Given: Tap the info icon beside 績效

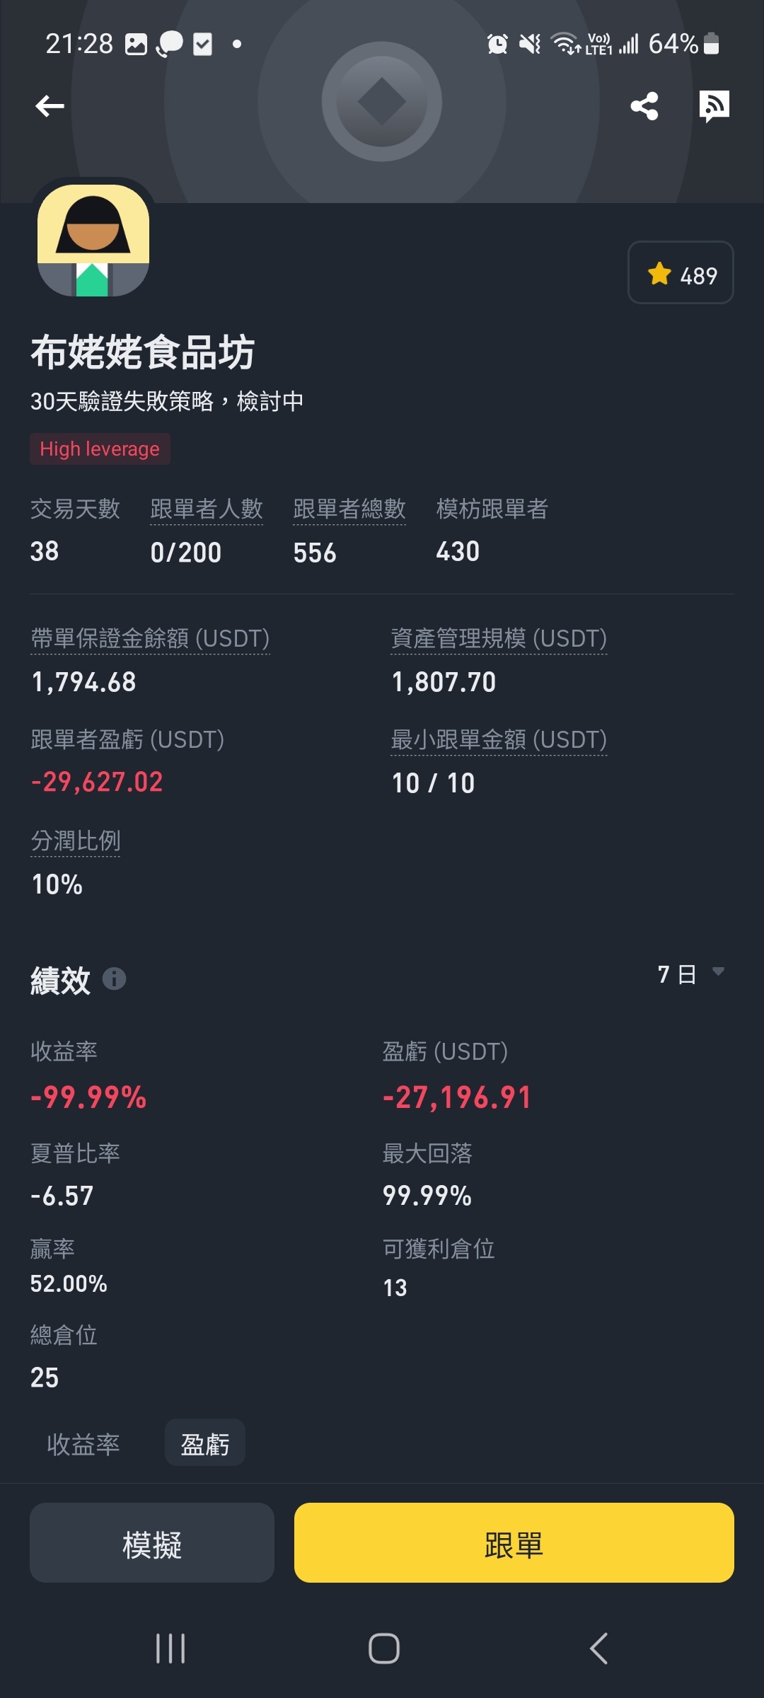Looking at the screenshot, I should (x=115, y=979).
